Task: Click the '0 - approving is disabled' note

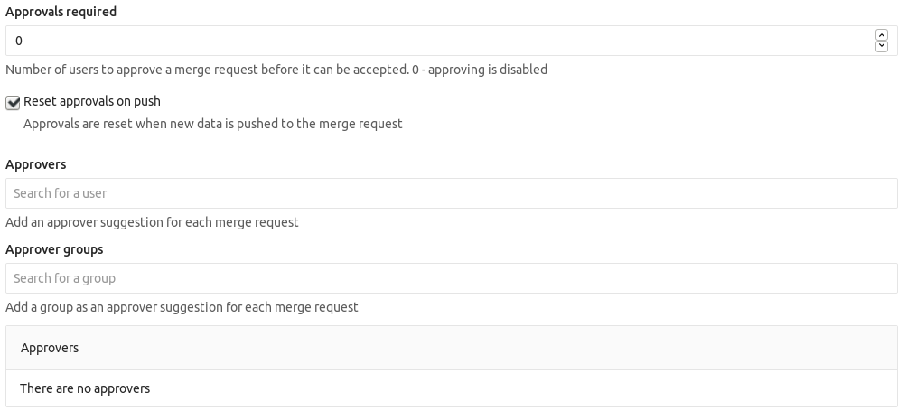Action: [480, 70]
